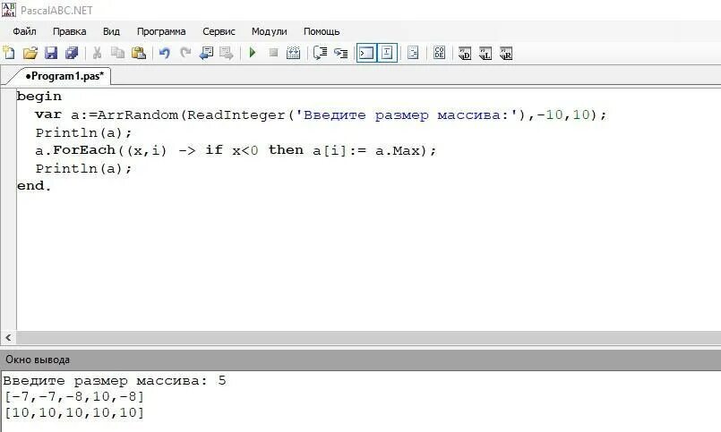Open a file using the folder icon
Viewport: 721px width, 432px height.
tap(30, 53)
